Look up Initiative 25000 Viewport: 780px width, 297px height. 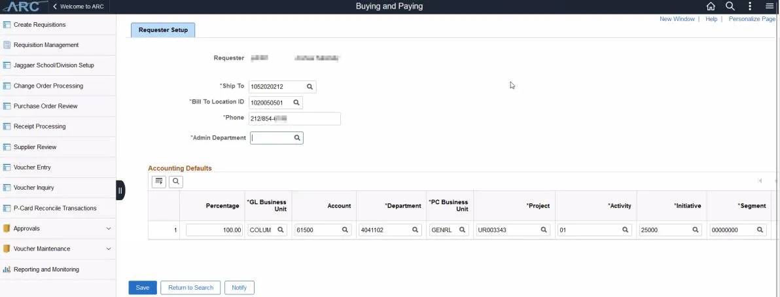click(x=696, y=230)
